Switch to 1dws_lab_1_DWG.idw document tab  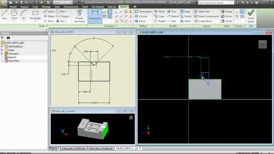click(74, 148)
